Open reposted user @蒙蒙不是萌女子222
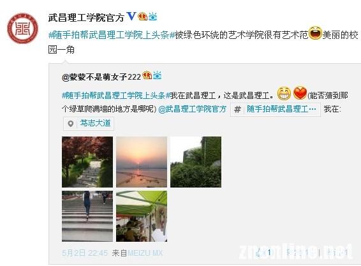Viewport: 361px width, 266px height. 101,77
